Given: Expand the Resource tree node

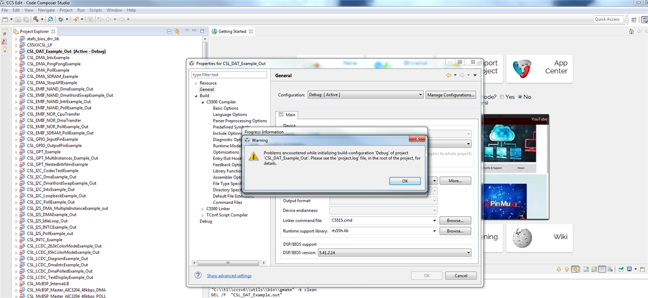Looking at the screenshot, I should [x=196, y=83].
